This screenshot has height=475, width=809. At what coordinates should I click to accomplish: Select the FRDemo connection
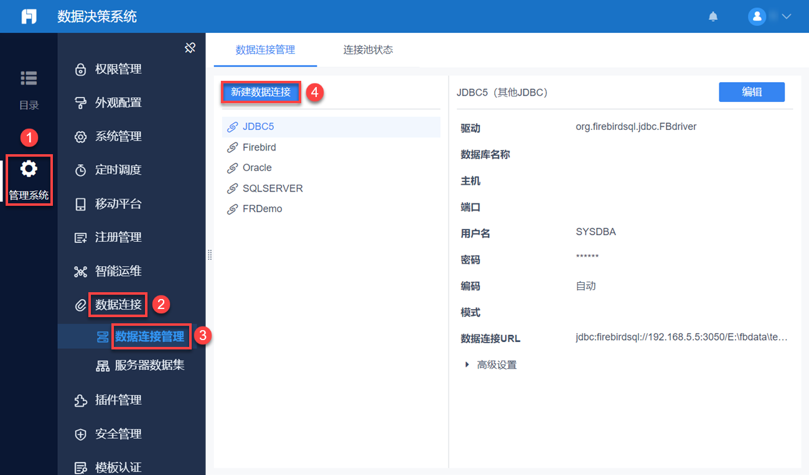coord(331,209)
